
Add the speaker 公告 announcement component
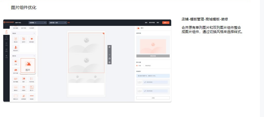[16, 62]
